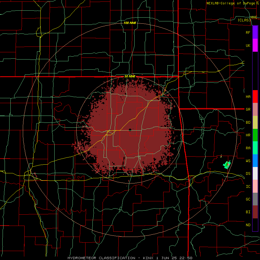This screenshot has width=260, height=260.
Task: Click the 'HHC' product label
Action: pos(254,17)
